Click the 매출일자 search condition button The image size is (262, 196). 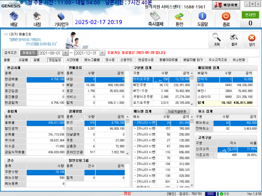coord(29,53)
